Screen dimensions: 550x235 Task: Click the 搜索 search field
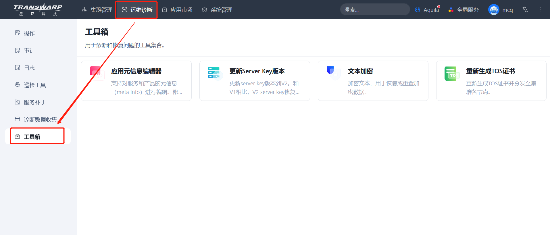375,9
